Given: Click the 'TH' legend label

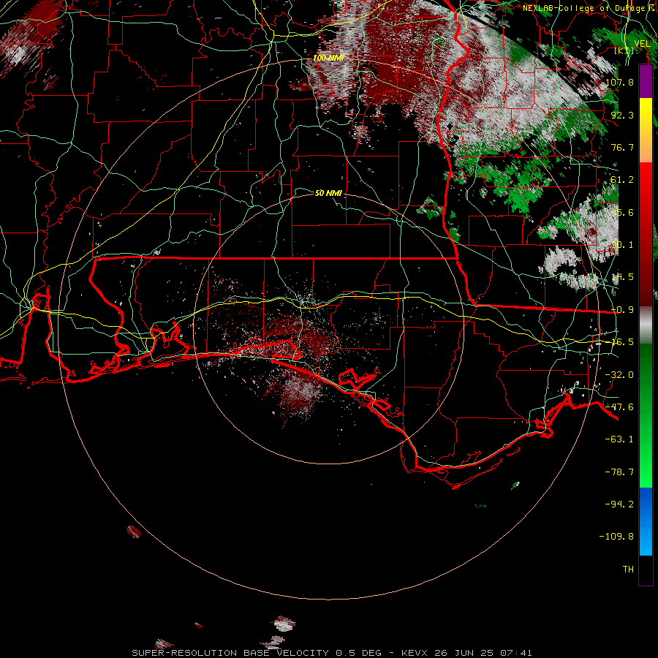Looking at the screenshot, I should point(628,570).
